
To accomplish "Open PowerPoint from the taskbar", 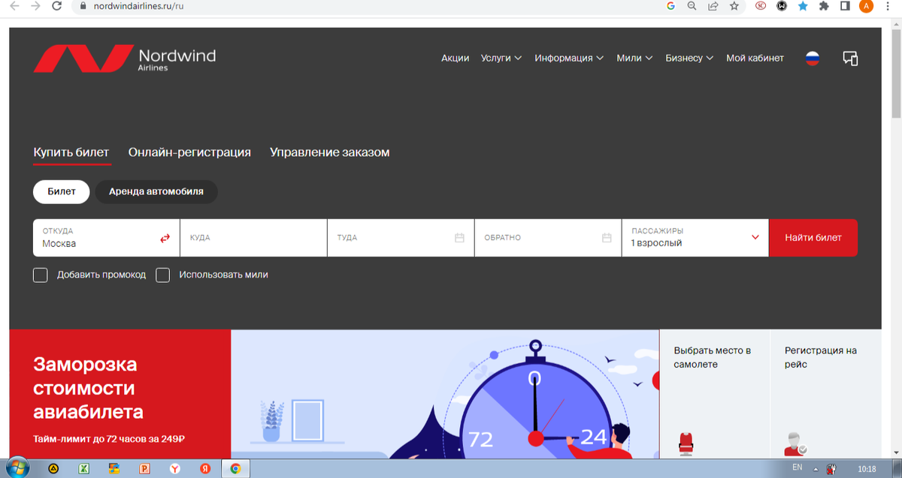I will [x=144, y=468].
